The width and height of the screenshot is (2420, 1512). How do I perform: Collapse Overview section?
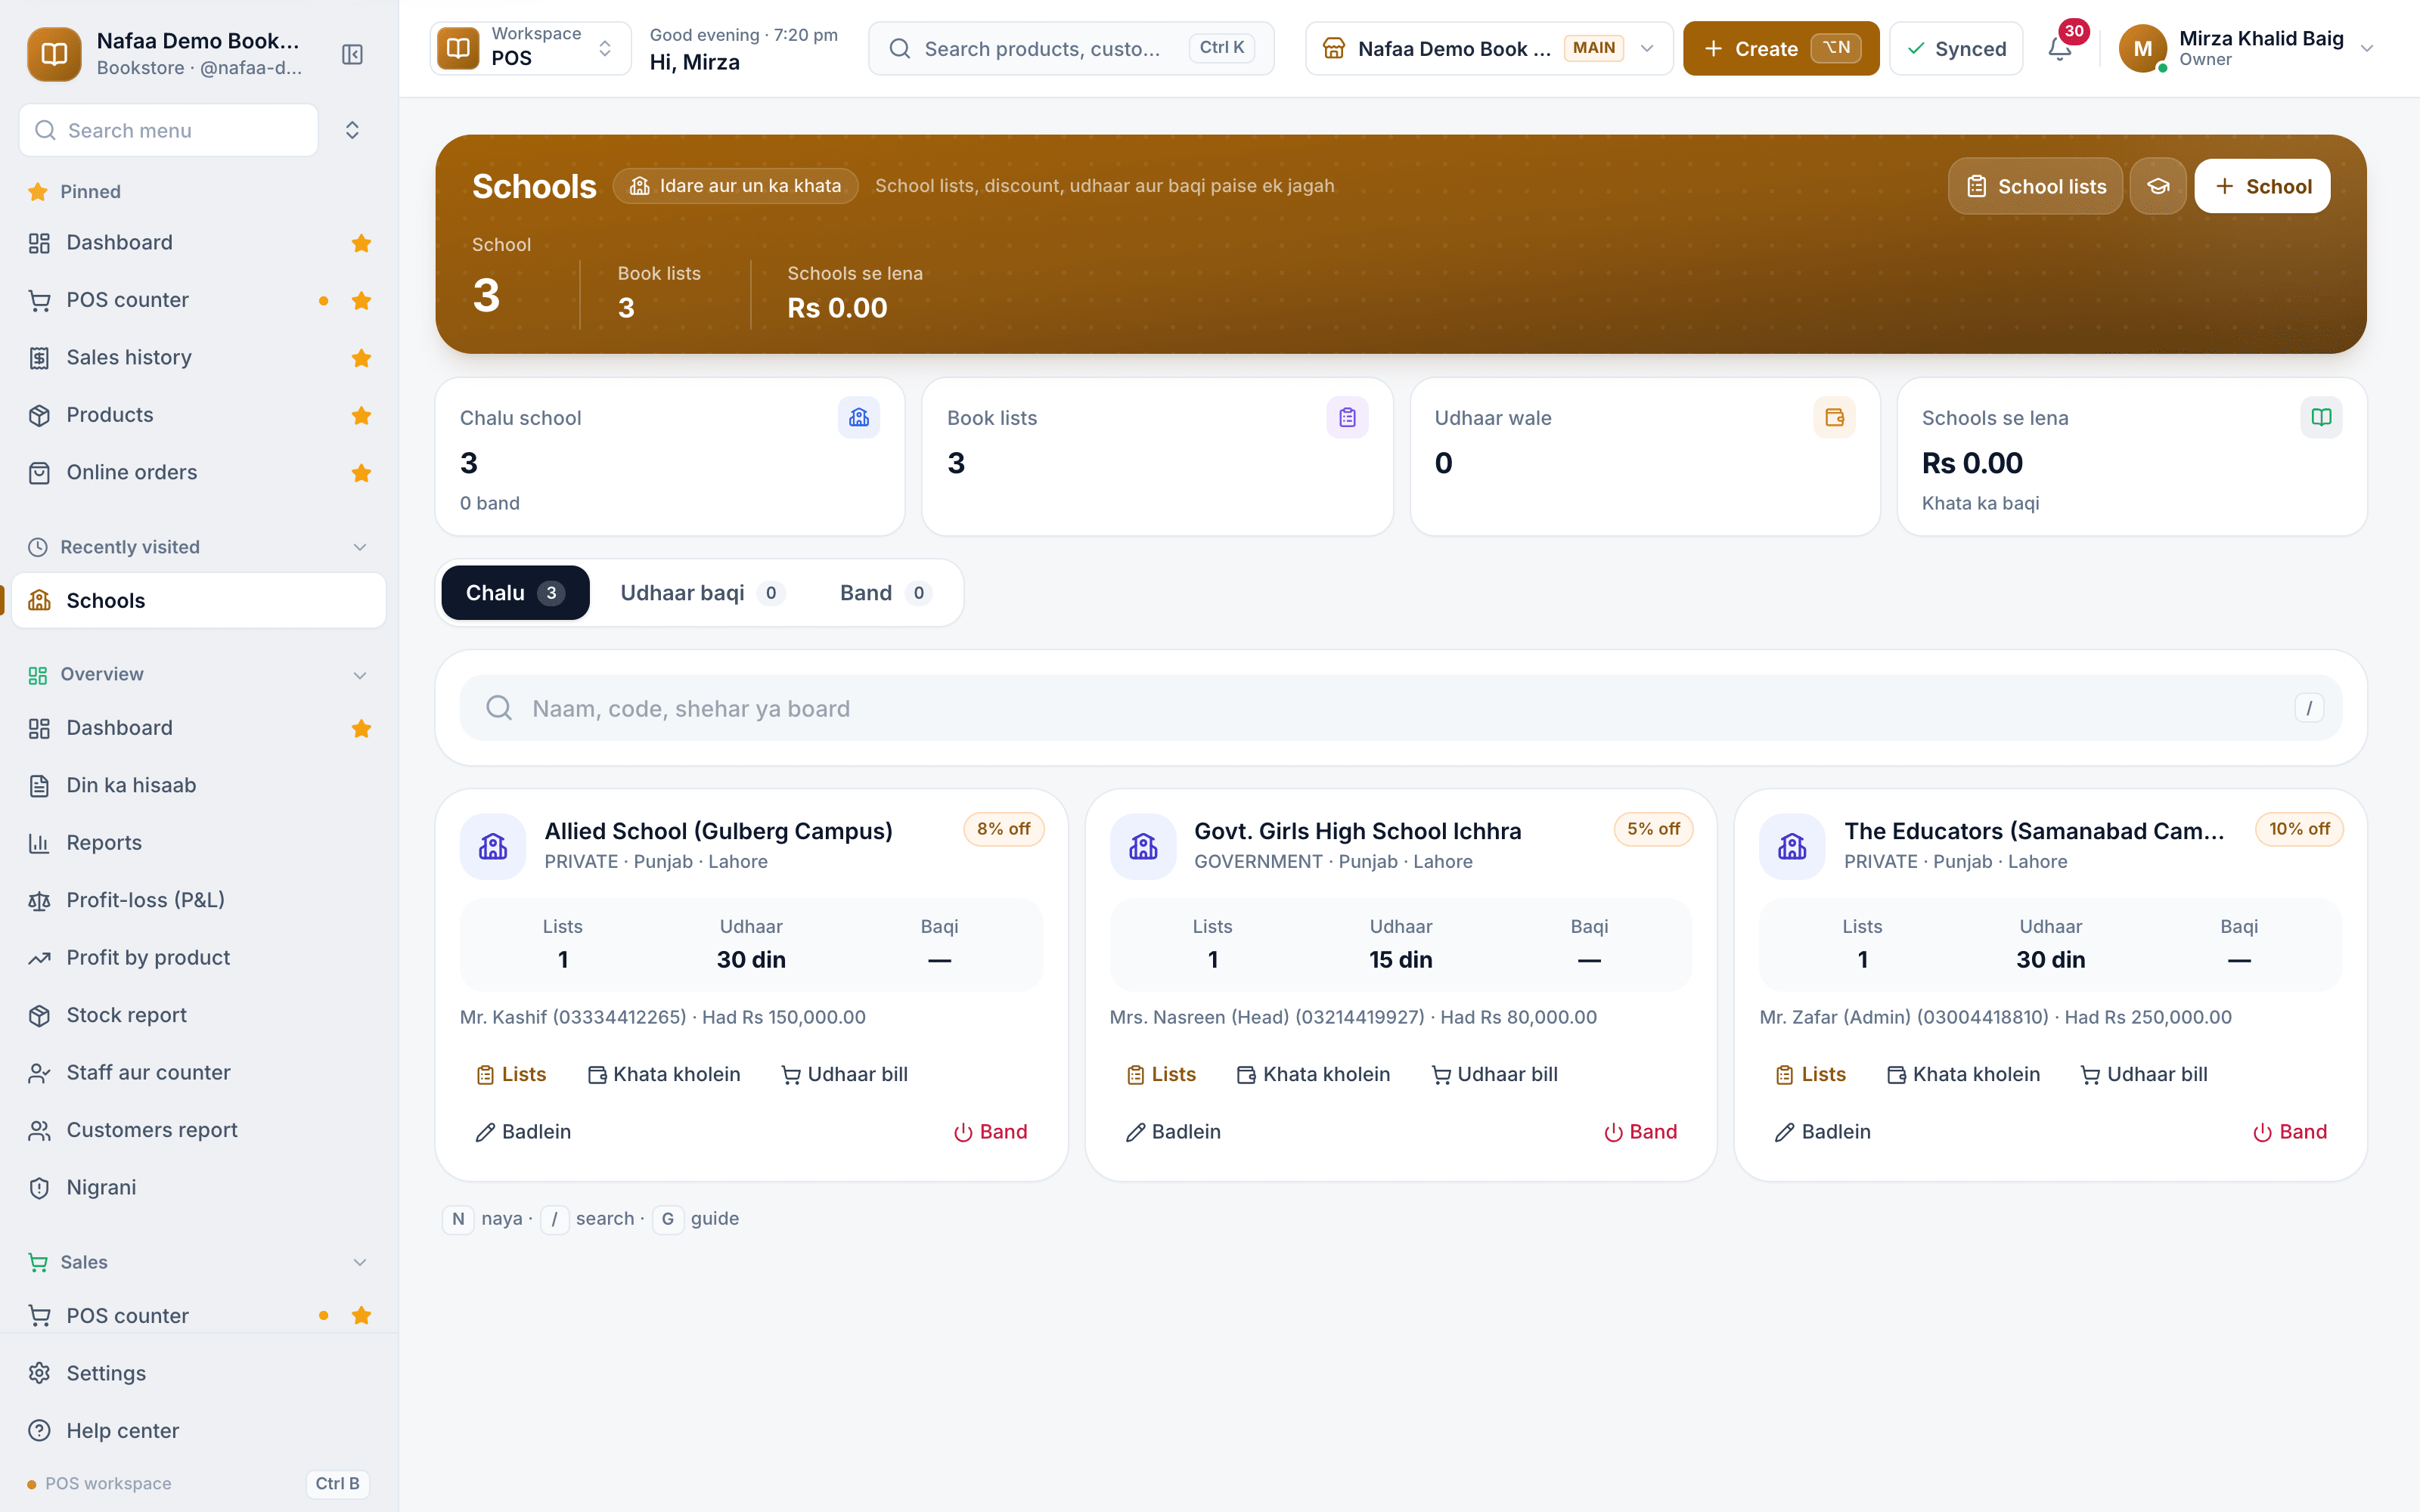tap(360, 675)
